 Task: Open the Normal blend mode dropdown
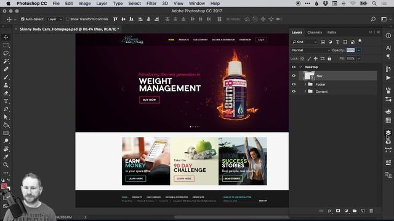click(310, 50)
